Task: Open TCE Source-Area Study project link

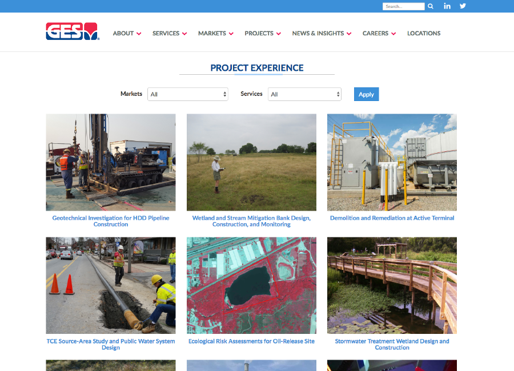Action: pos(111,344)
